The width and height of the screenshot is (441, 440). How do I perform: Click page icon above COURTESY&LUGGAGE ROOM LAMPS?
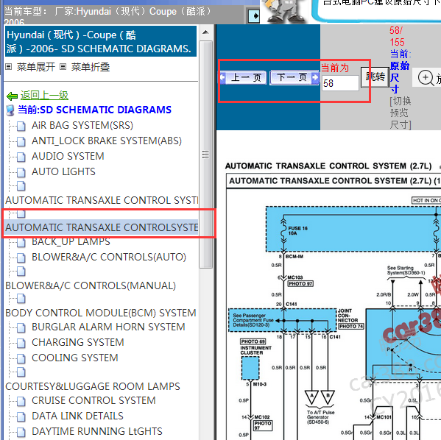(21, 372)
